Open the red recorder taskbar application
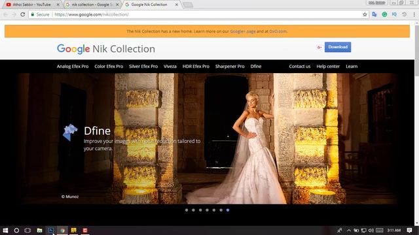419x235 pixels. coord(85,230)
